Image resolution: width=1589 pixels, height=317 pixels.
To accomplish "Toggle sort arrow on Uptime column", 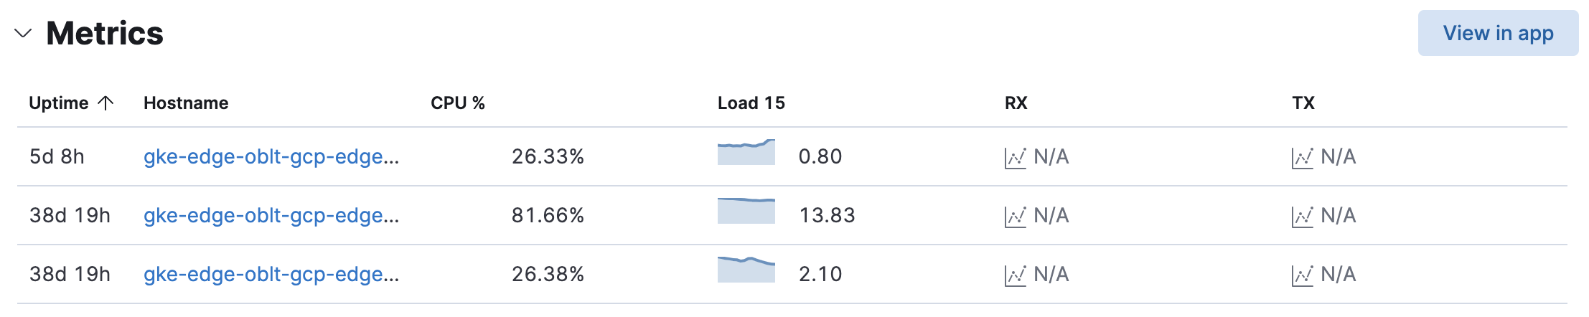I will coord(106,103).
